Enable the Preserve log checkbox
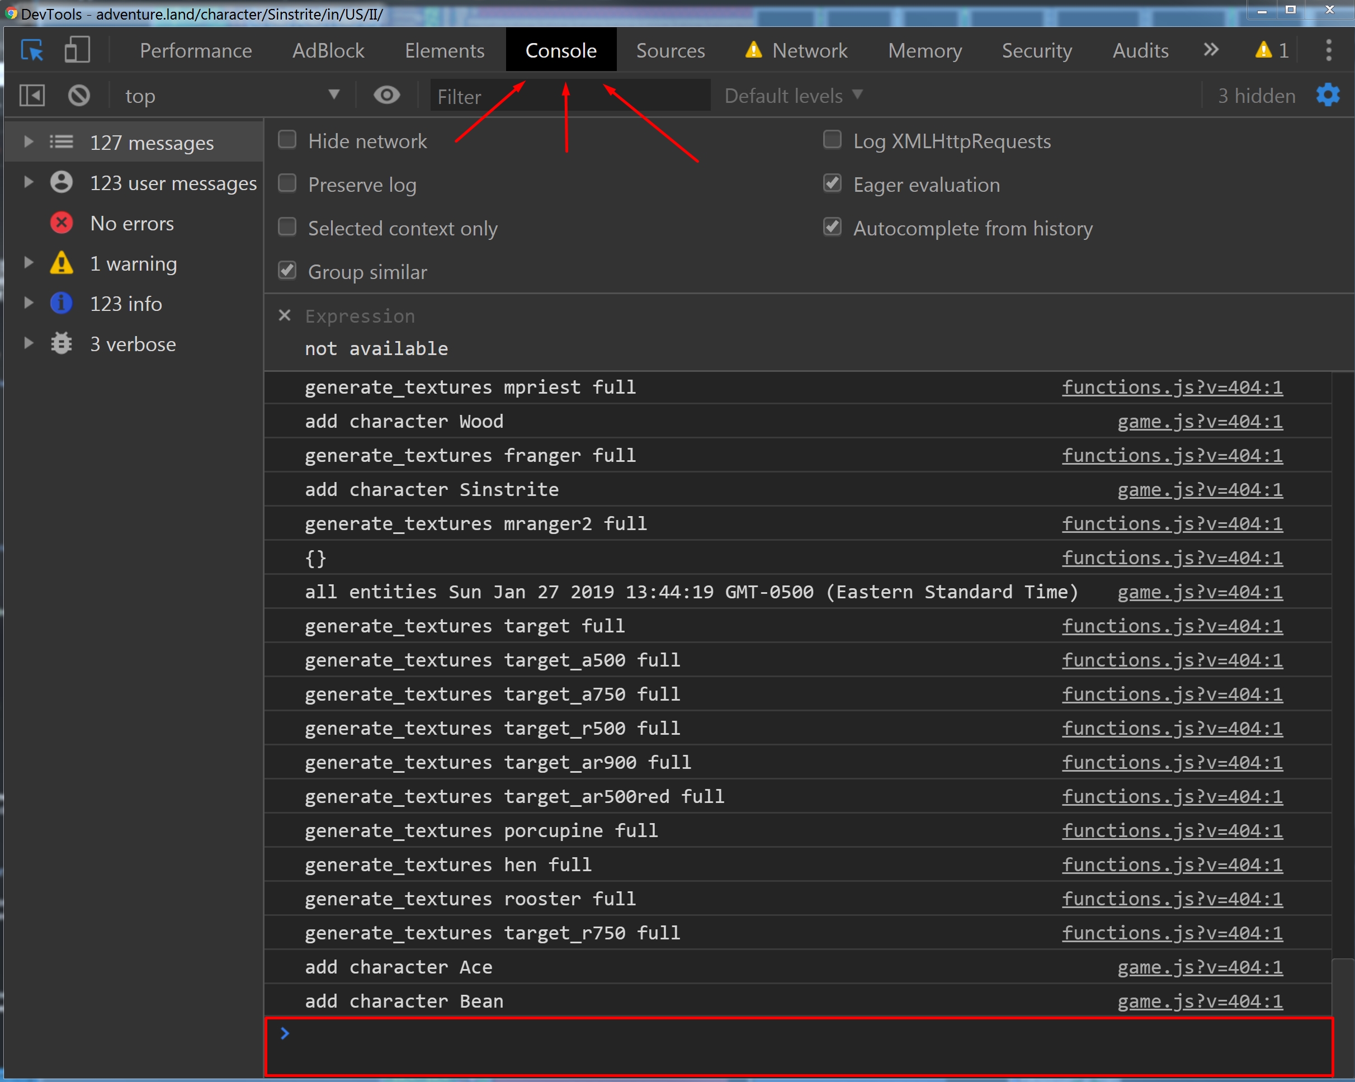 pyautogui.click(x=287, y=183)
